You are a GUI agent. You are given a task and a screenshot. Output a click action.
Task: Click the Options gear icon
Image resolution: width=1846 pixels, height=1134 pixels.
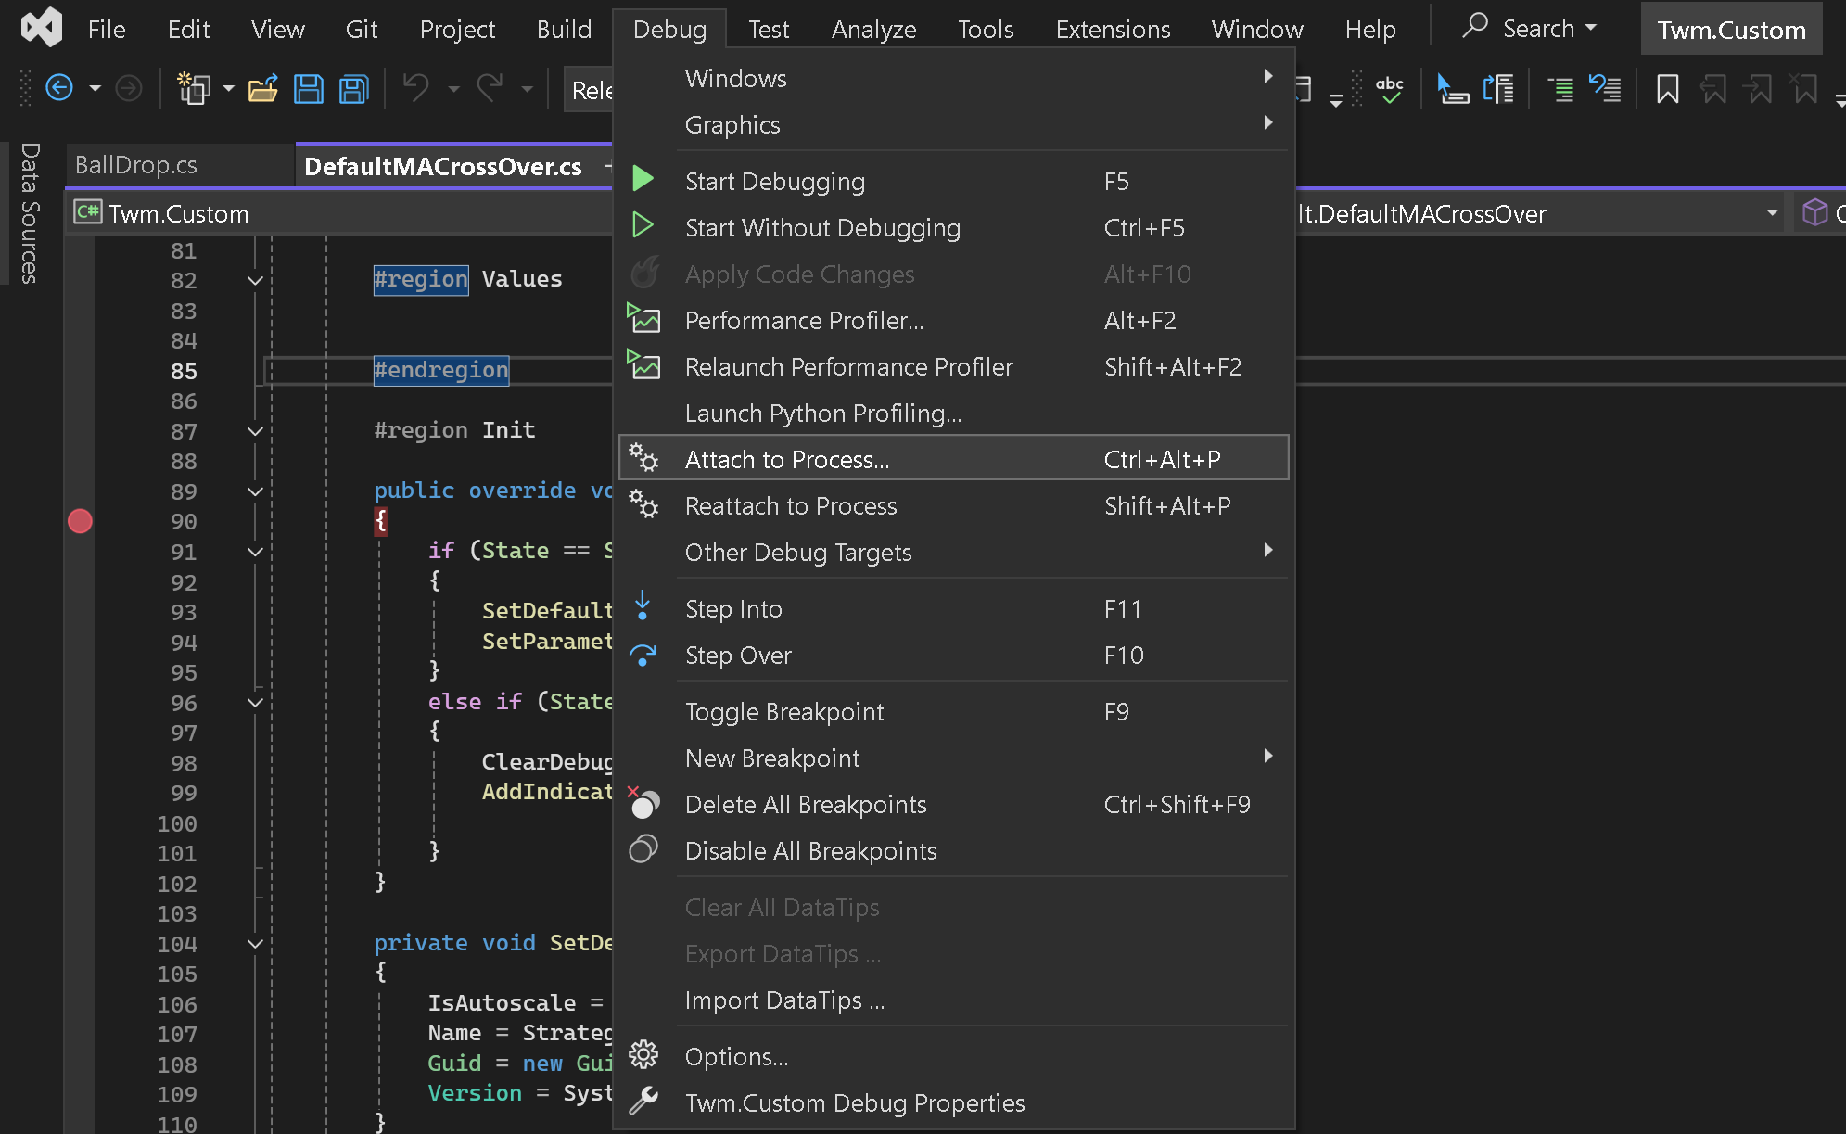click(x=643, y=1055)
